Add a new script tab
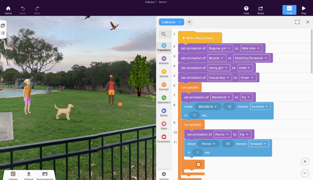The height and width of the screenshot is (180, 313). pos(189,22)
